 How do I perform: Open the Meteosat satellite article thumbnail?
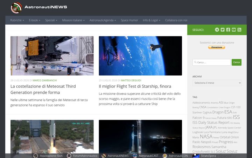[x=52, y=56]
